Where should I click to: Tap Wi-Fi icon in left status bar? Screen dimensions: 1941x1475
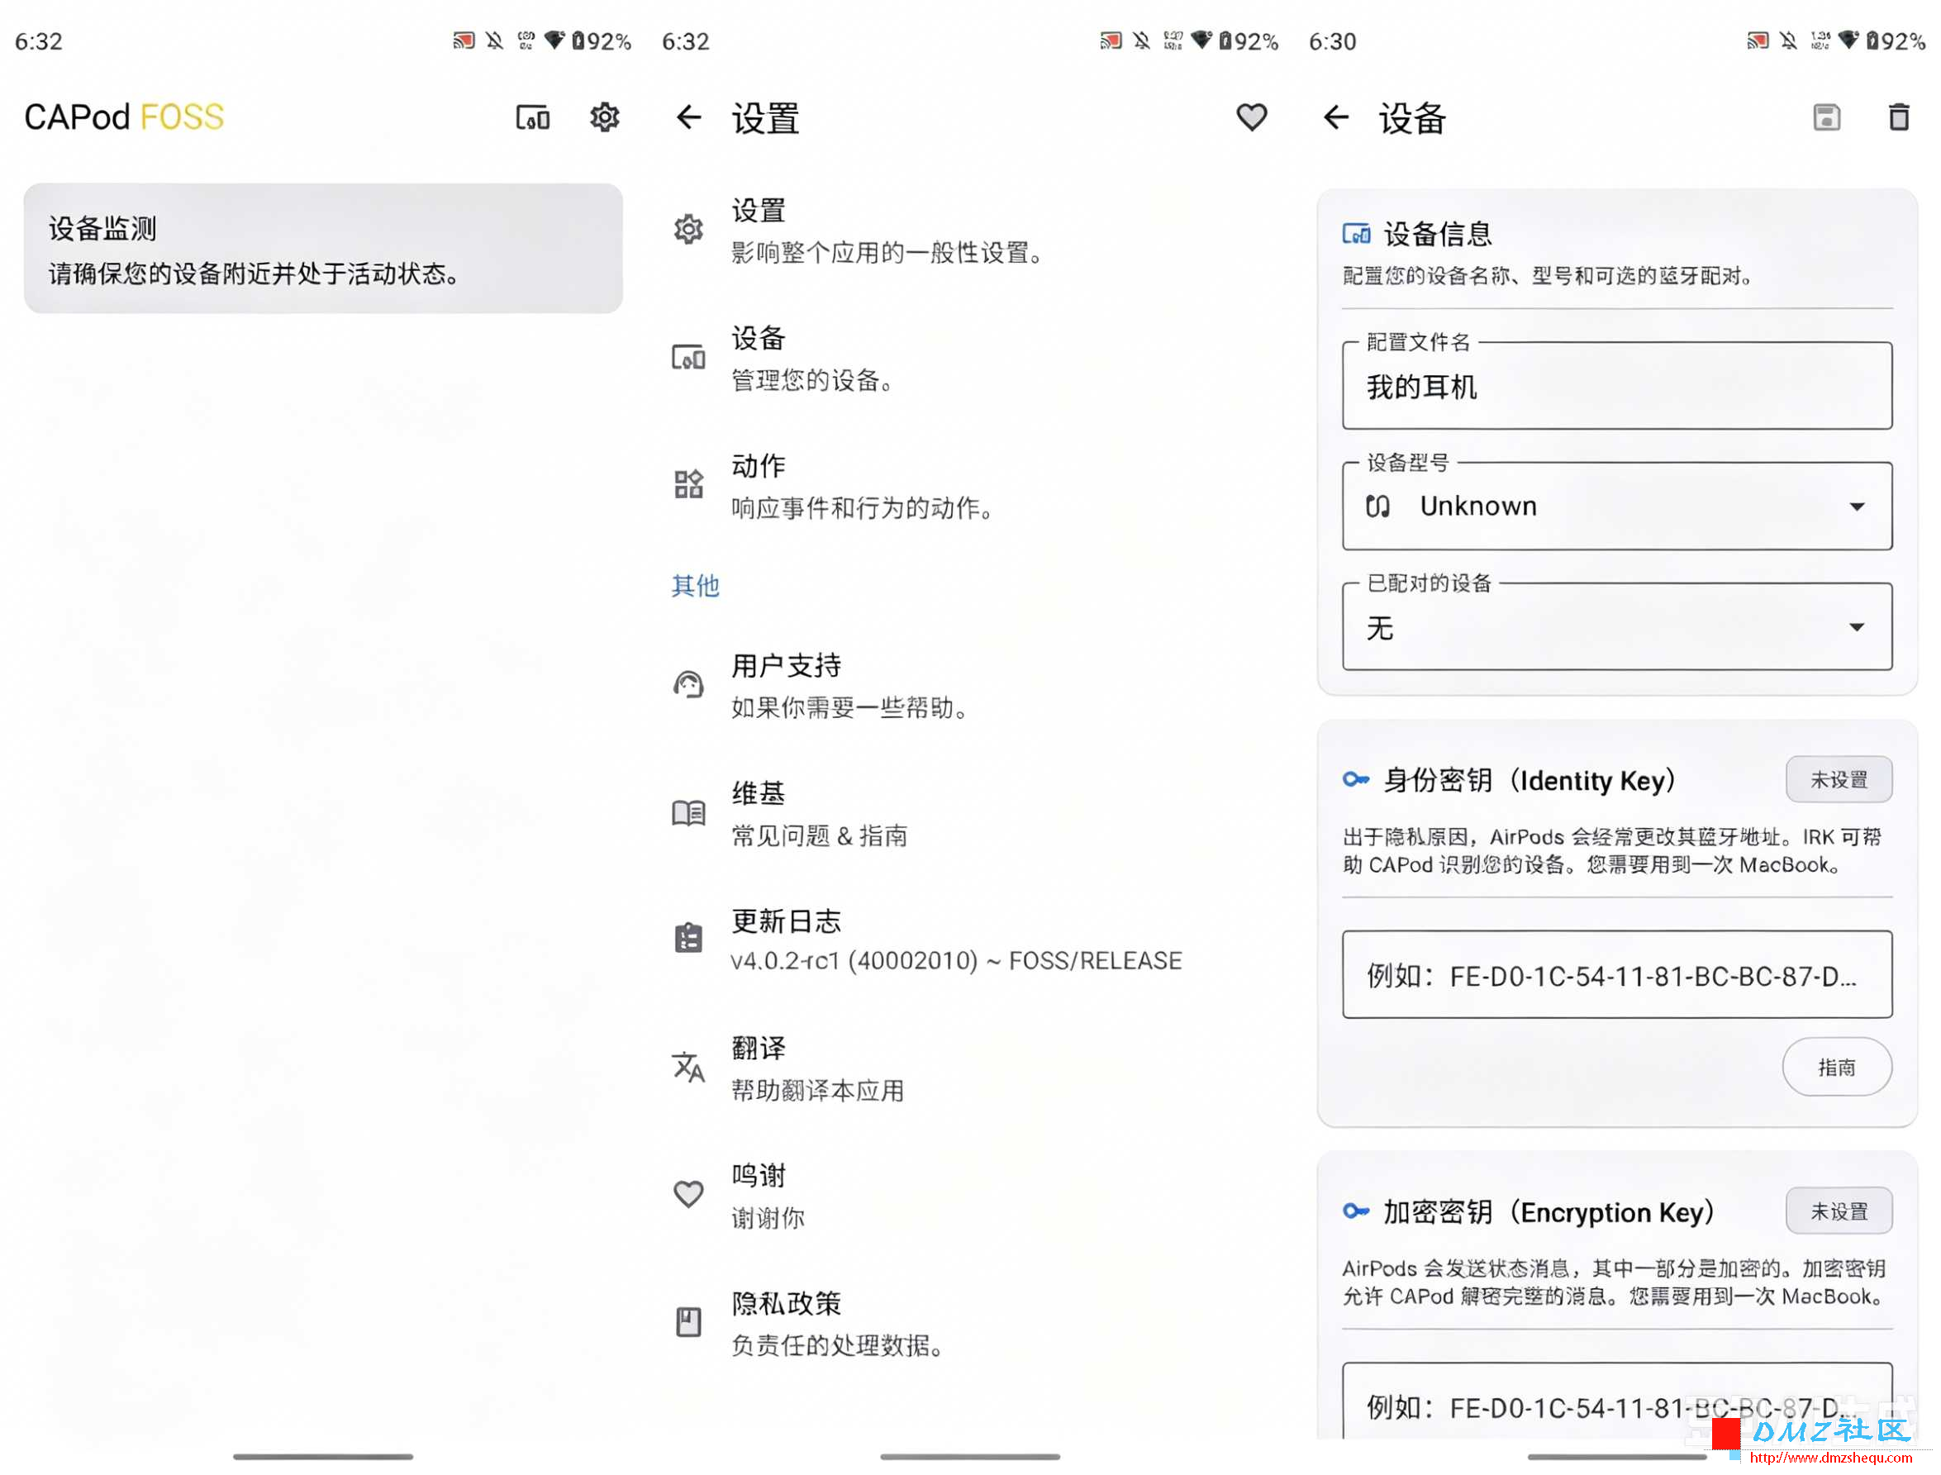pos(554,40)
